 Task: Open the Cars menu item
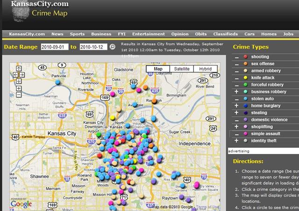click(249, 34)
